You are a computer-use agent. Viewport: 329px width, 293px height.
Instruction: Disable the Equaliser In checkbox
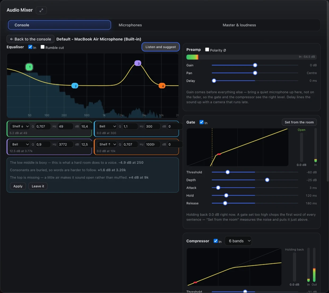click(30, 47)
